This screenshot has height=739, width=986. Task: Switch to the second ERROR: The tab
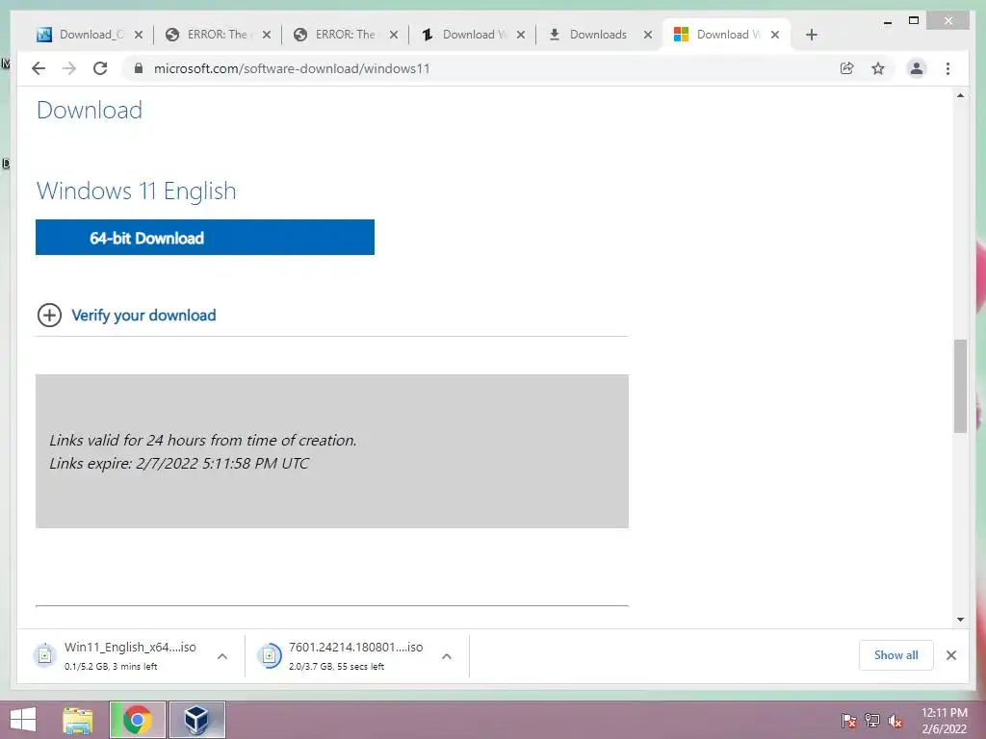(x=345, y=35)
